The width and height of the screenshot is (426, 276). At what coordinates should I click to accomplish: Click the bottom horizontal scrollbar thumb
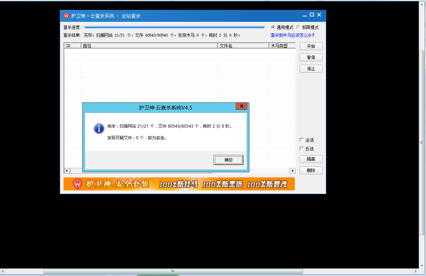173,271
